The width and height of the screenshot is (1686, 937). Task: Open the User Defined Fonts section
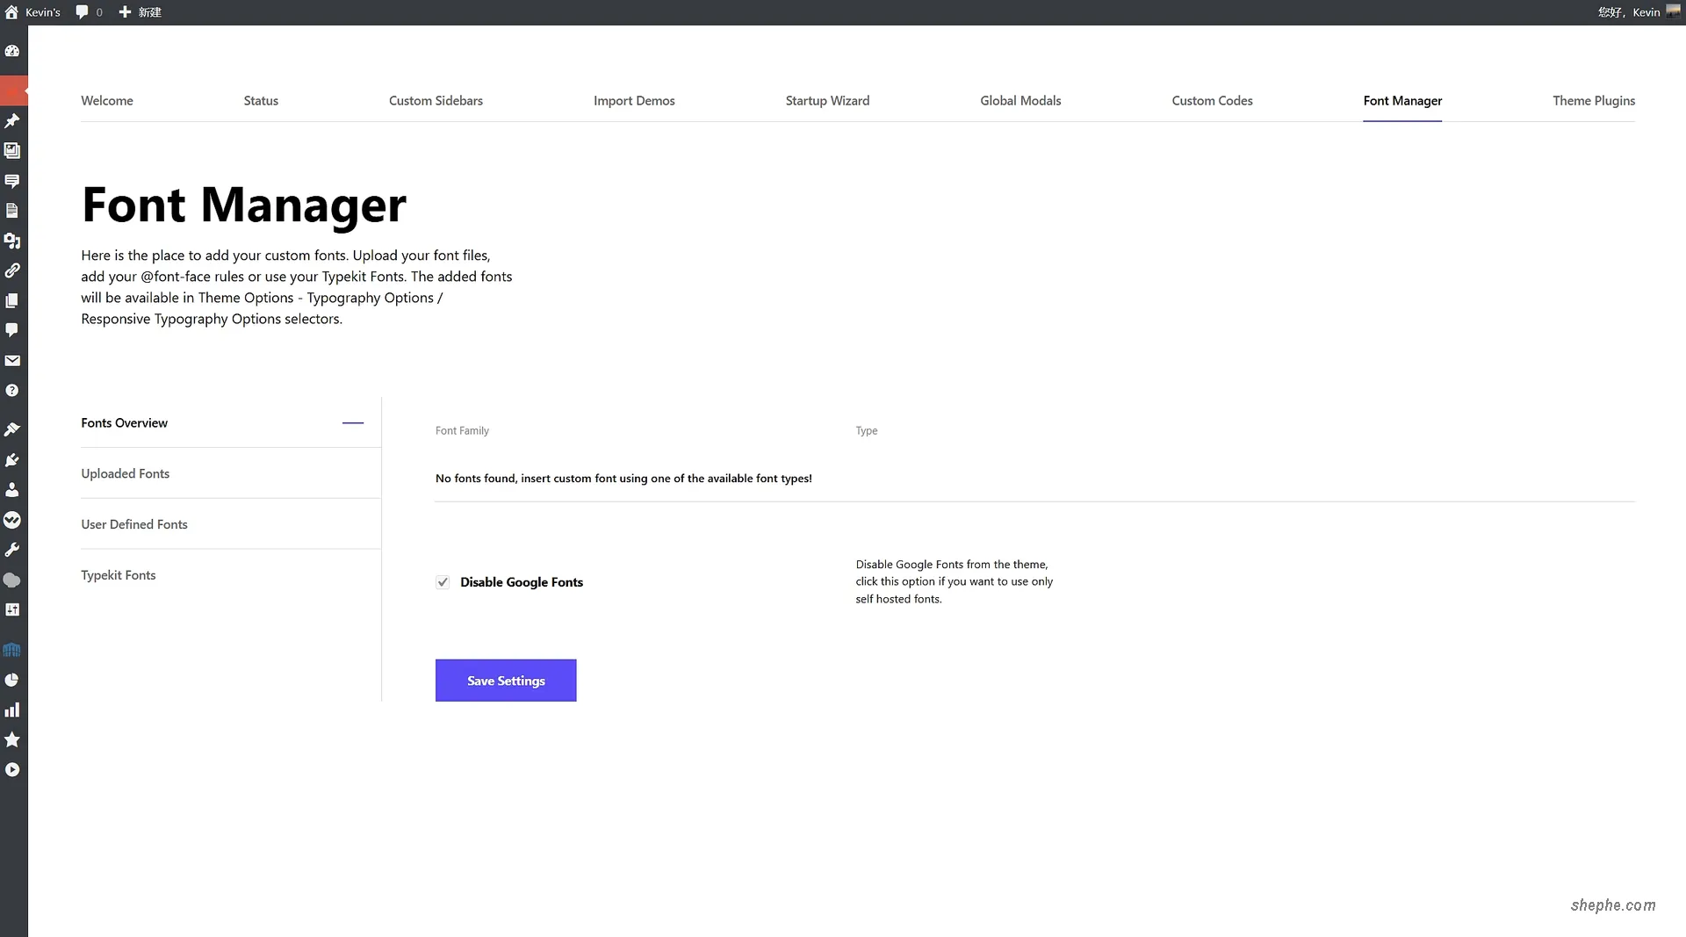coord(133,524)
